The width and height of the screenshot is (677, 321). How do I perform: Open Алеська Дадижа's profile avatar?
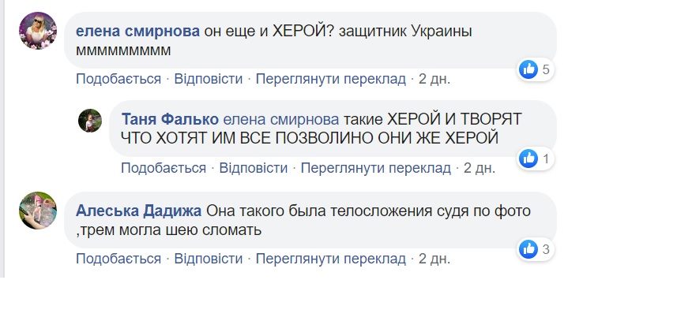37,211
